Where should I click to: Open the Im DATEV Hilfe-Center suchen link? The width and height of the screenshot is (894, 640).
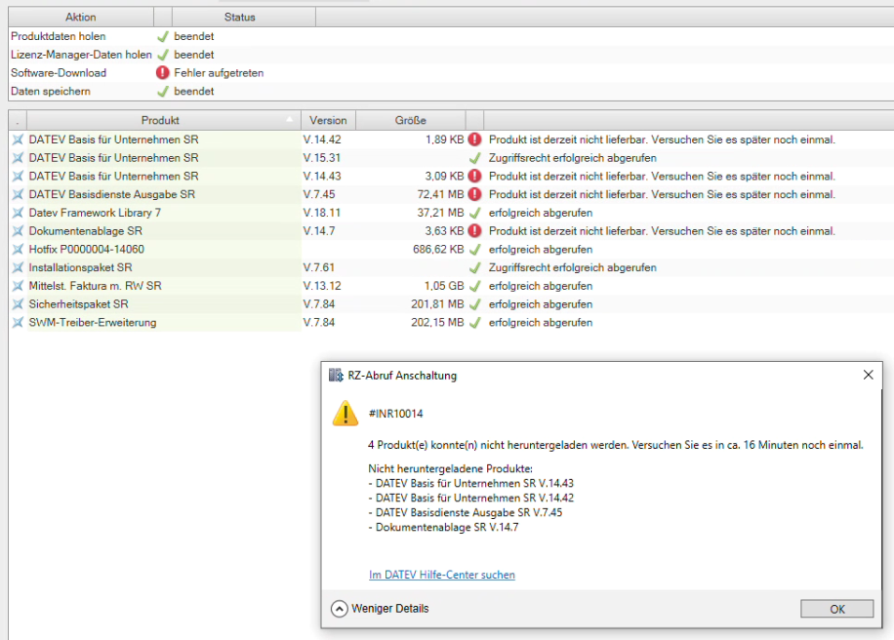tap(442, 576)
